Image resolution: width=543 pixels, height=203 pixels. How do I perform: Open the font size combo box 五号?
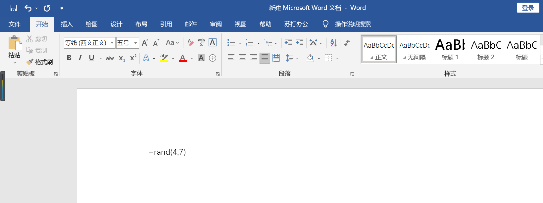(127, 43)
